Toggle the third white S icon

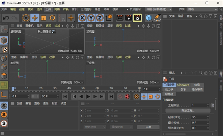(x=4, y=123)
